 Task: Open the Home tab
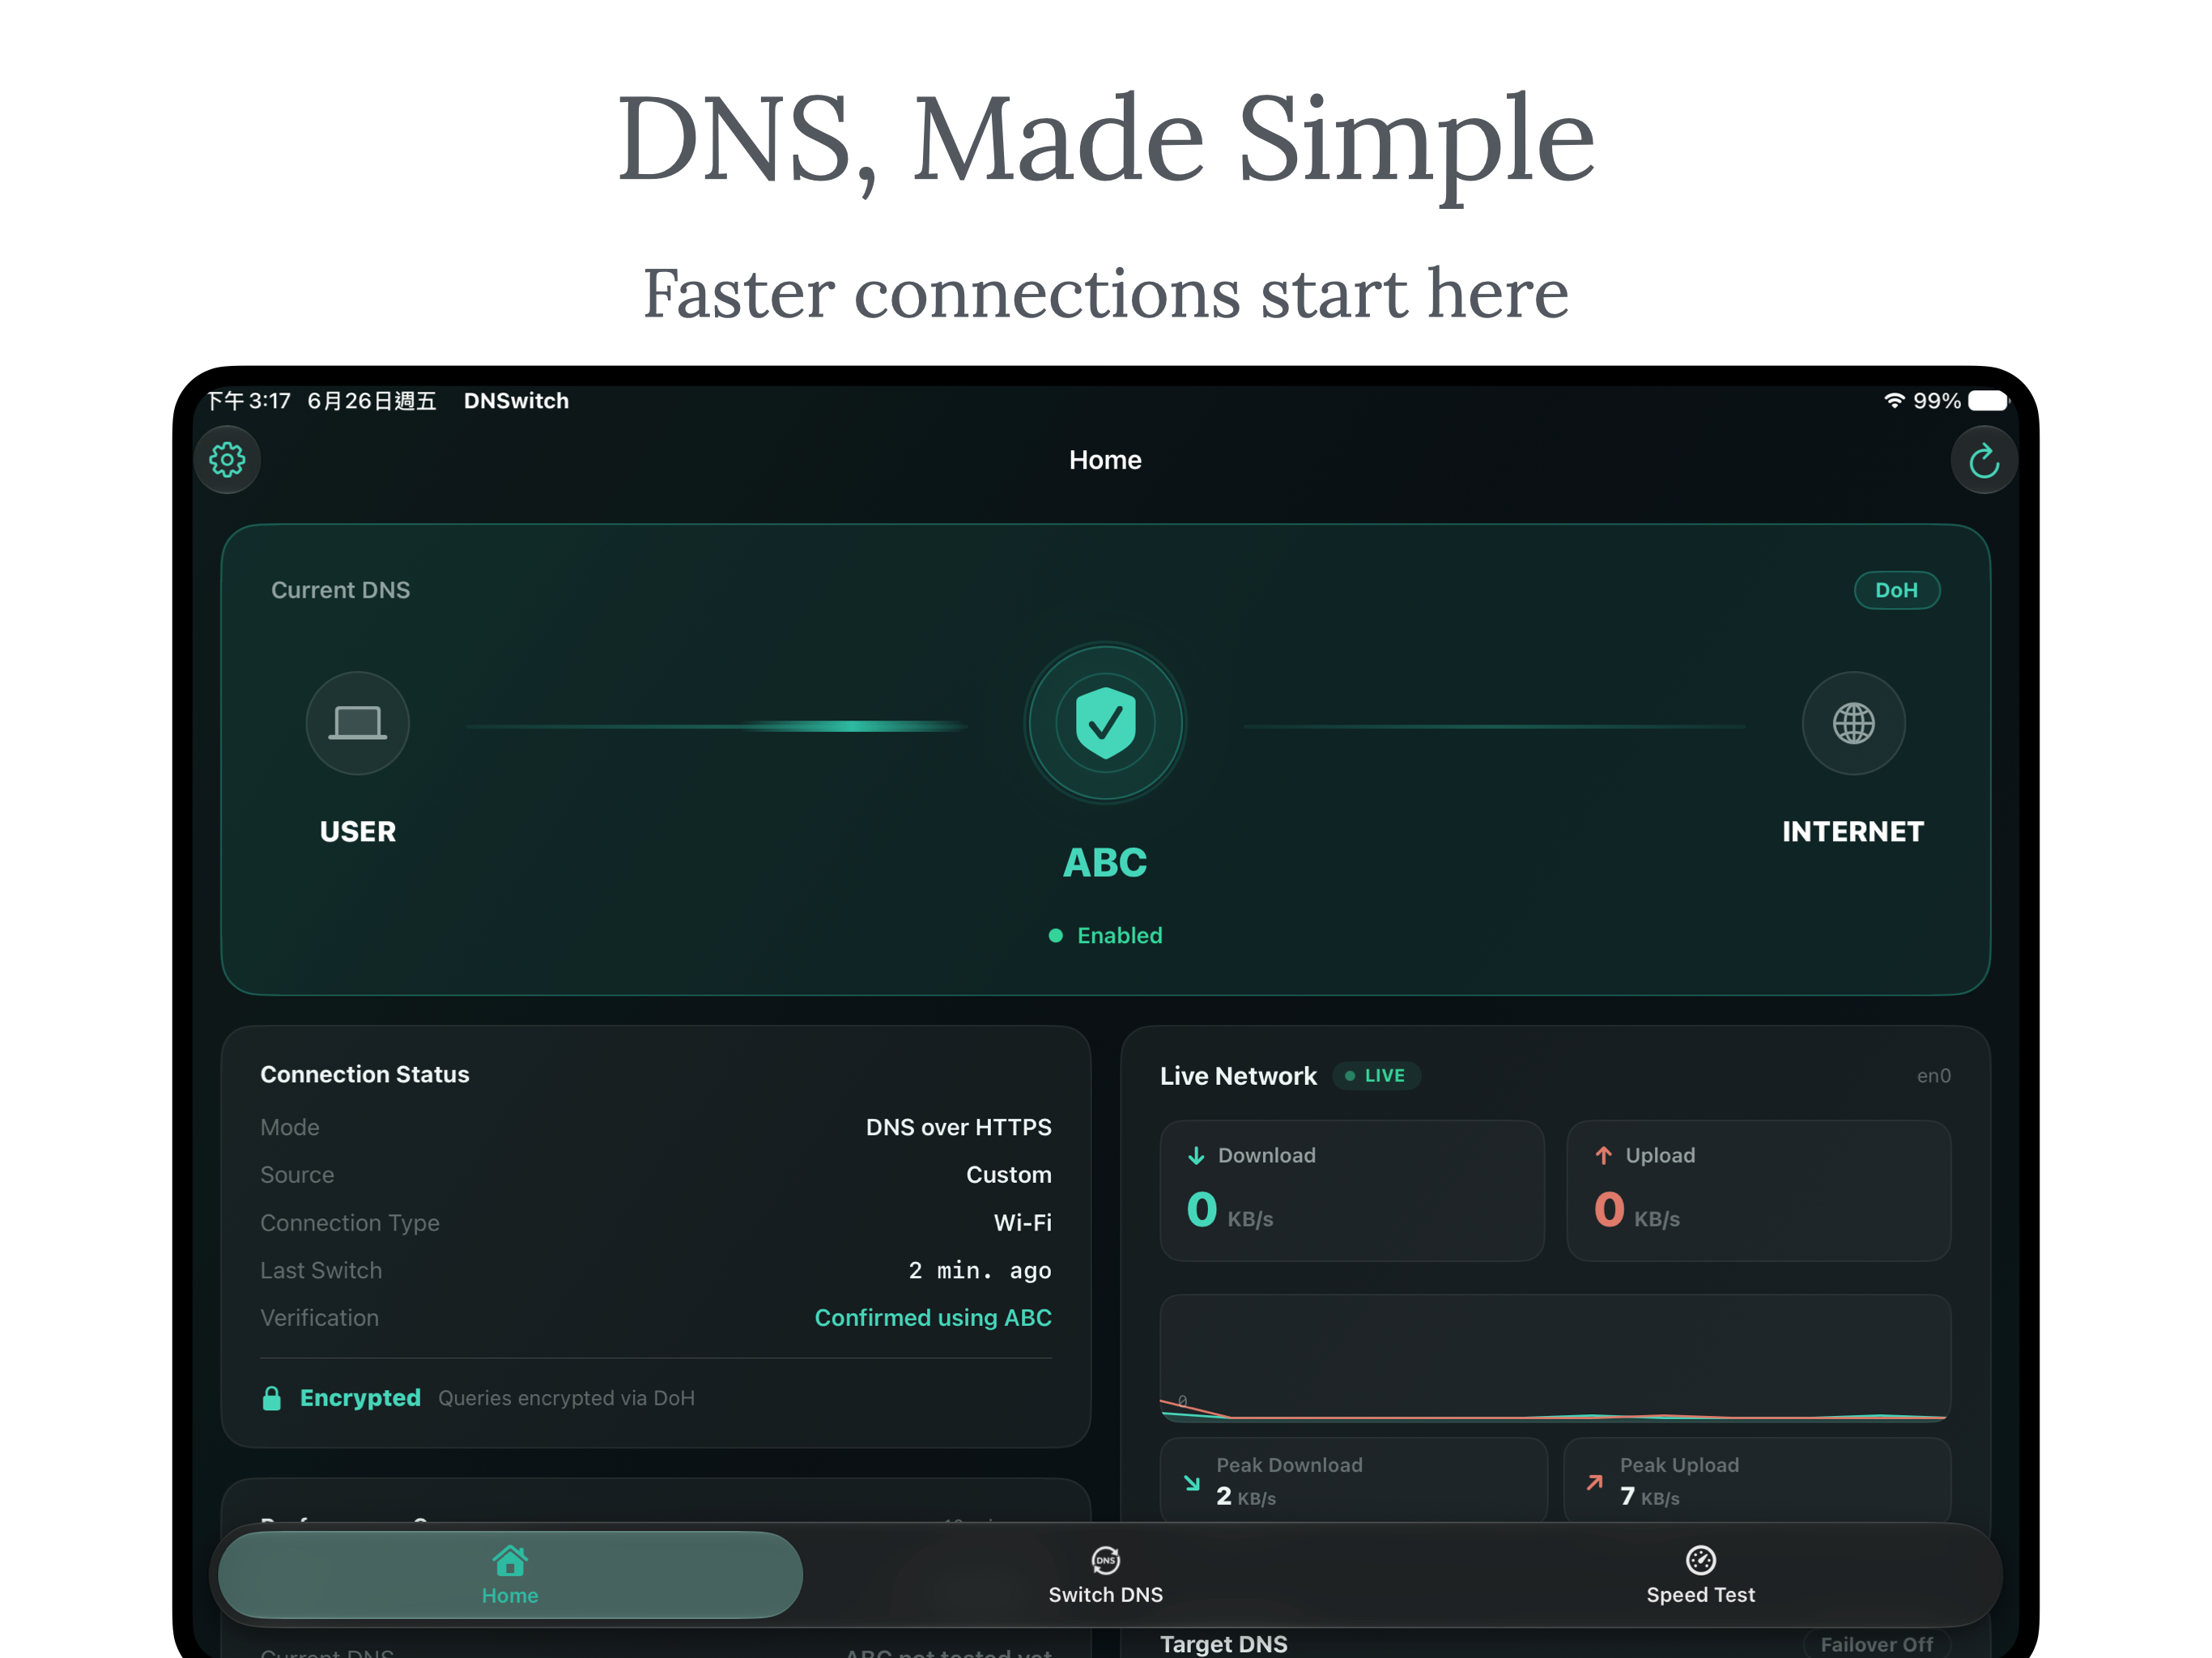pyautogui.click(x=510, y=1575)
